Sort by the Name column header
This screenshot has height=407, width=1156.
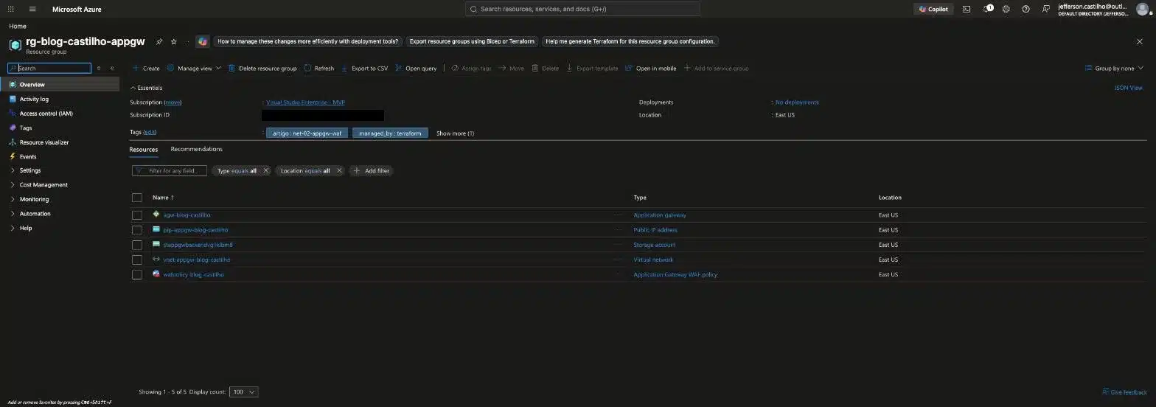(163, 198)
